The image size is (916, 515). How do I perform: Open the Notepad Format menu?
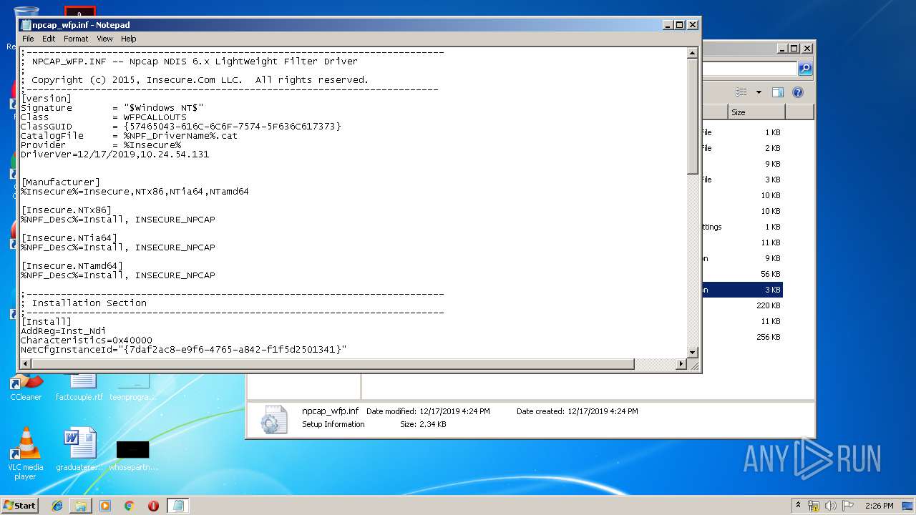(76, 39)
